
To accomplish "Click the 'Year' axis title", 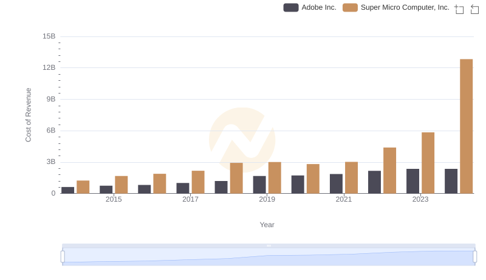I will pos(267,225).
